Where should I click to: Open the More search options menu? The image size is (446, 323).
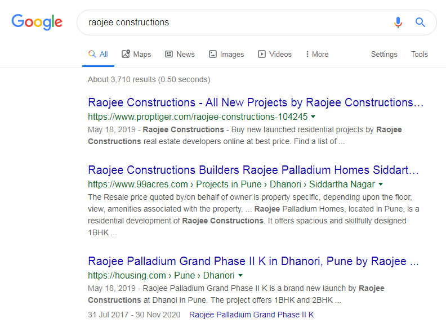coord(317,55)
